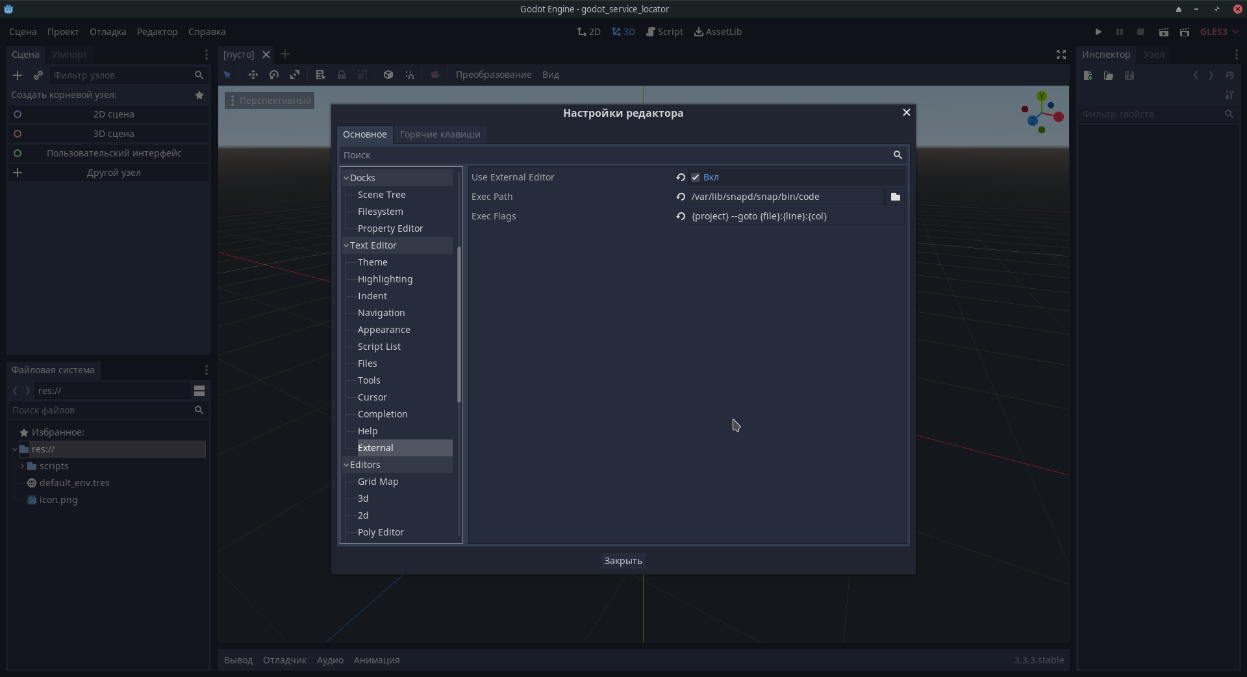1247x677 pixels.
Task: Open the GLES3 renderer dropdown
Action: [x=1218, y=31]
